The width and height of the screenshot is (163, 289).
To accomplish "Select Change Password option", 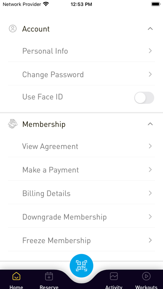I will tap(81, 74).
